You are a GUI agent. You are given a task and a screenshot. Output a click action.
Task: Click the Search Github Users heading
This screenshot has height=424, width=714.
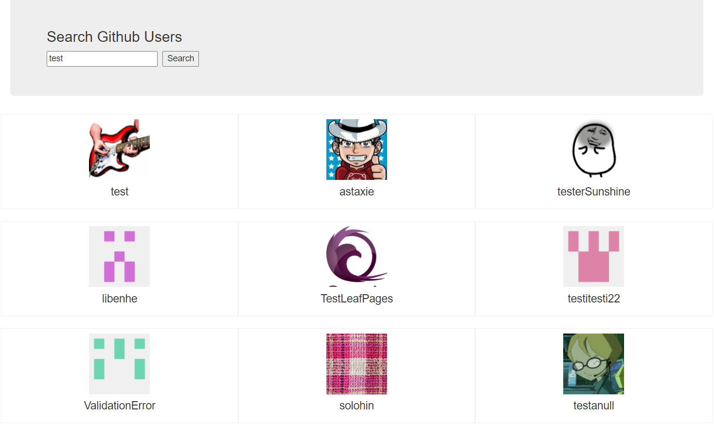114,36
